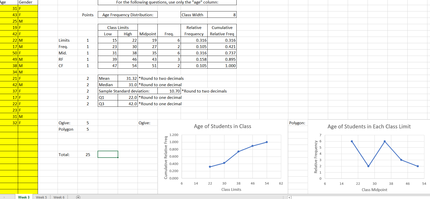430x199 pixels.
Task: Click Cumulative Relative Freq vertical axis title
Action: (166, 157)
